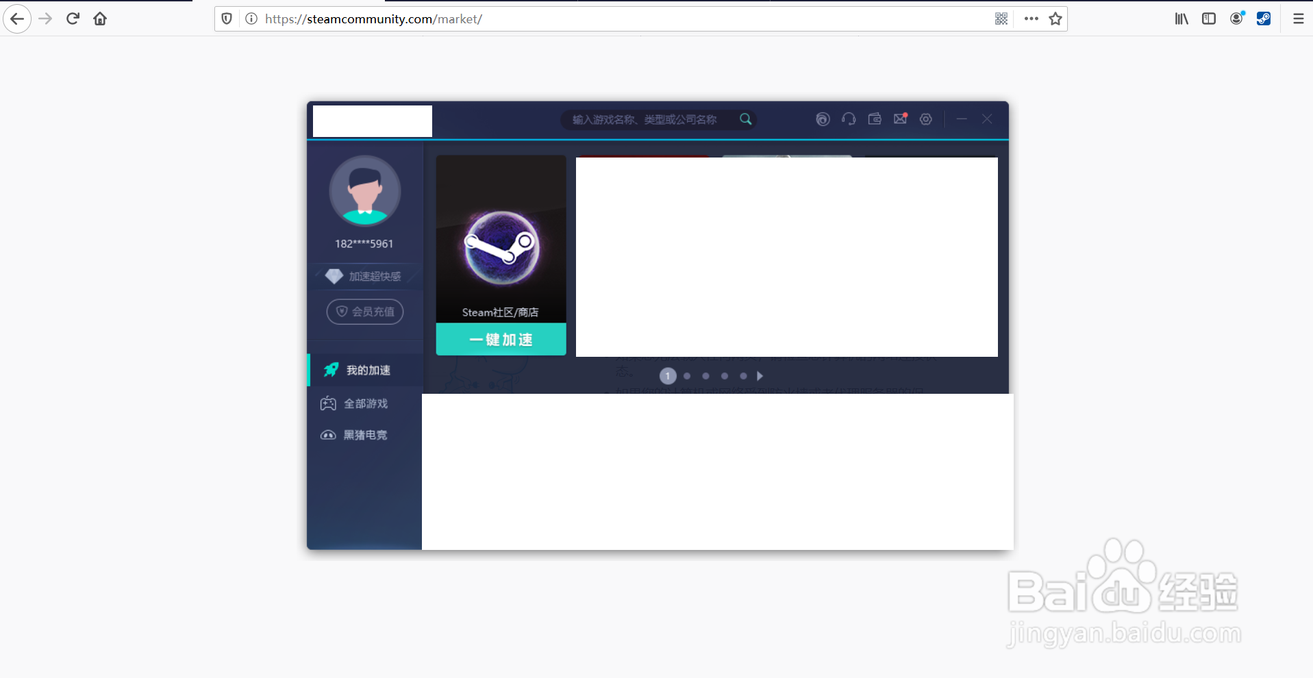Image resolution: width=1313 pixels, height=678 pixels.
Task: Click the next page arrow
Action: (x=760, y=376)
